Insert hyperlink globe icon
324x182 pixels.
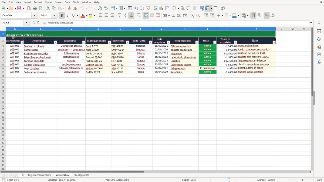183,8
